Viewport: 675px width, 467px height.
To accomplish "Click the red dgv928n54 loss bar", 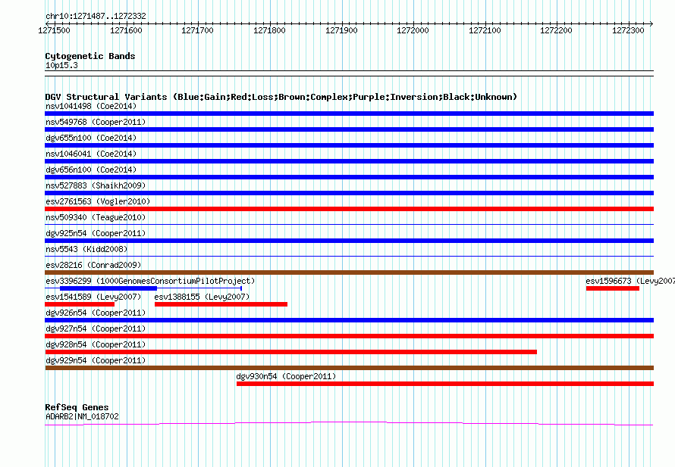I will pos(291,352).
